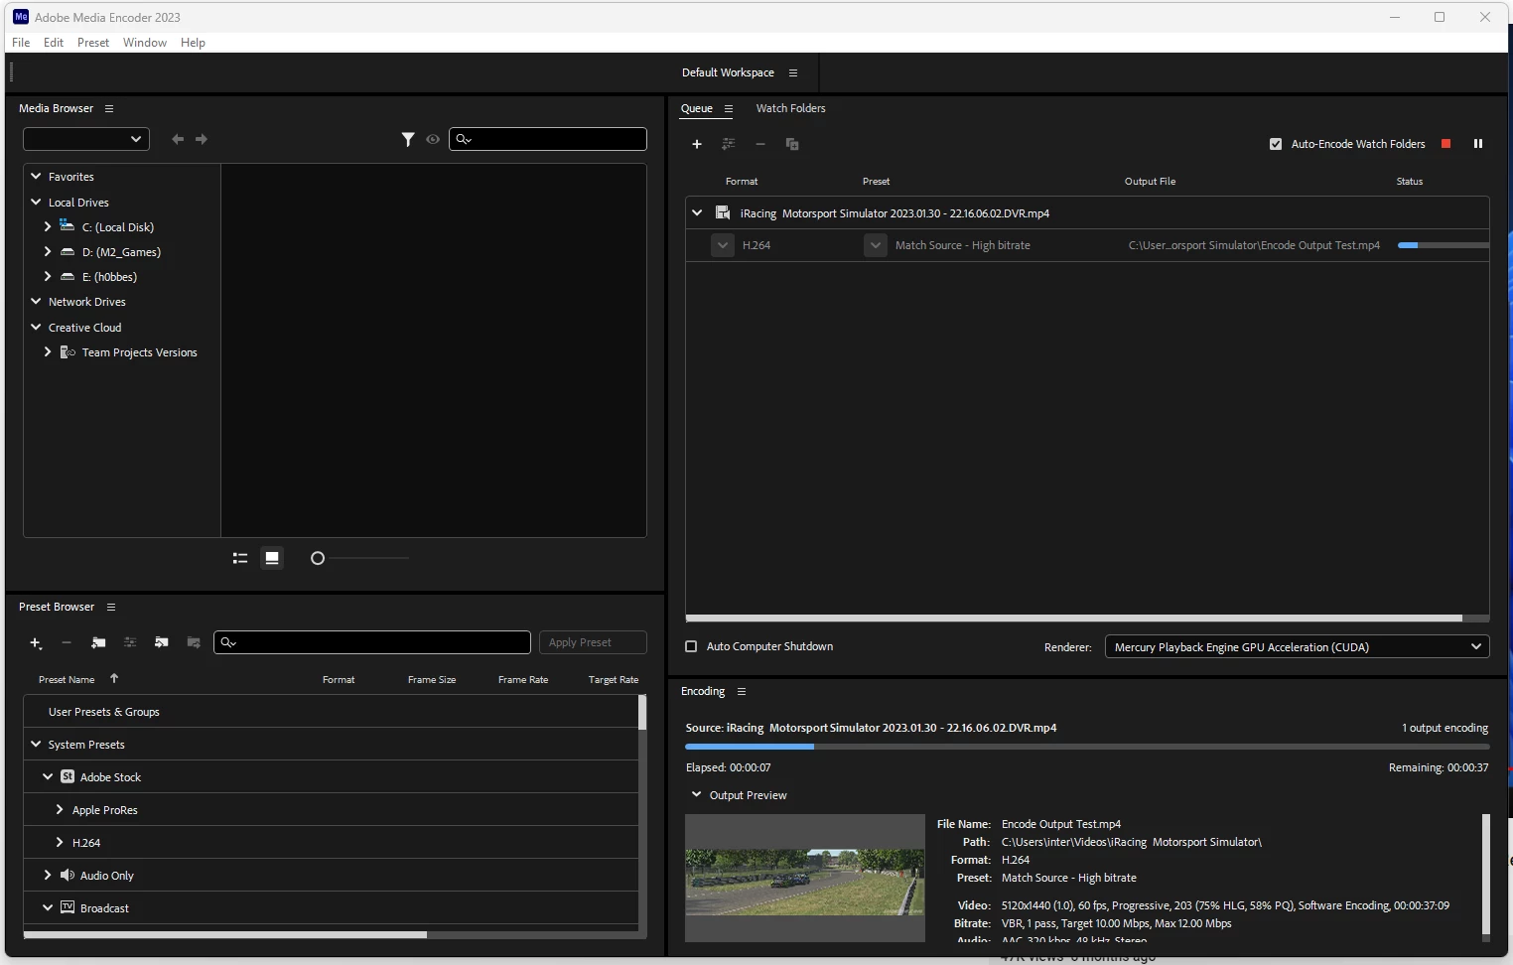
Task: Click the Apply Preset button
Action: point(593,642)
